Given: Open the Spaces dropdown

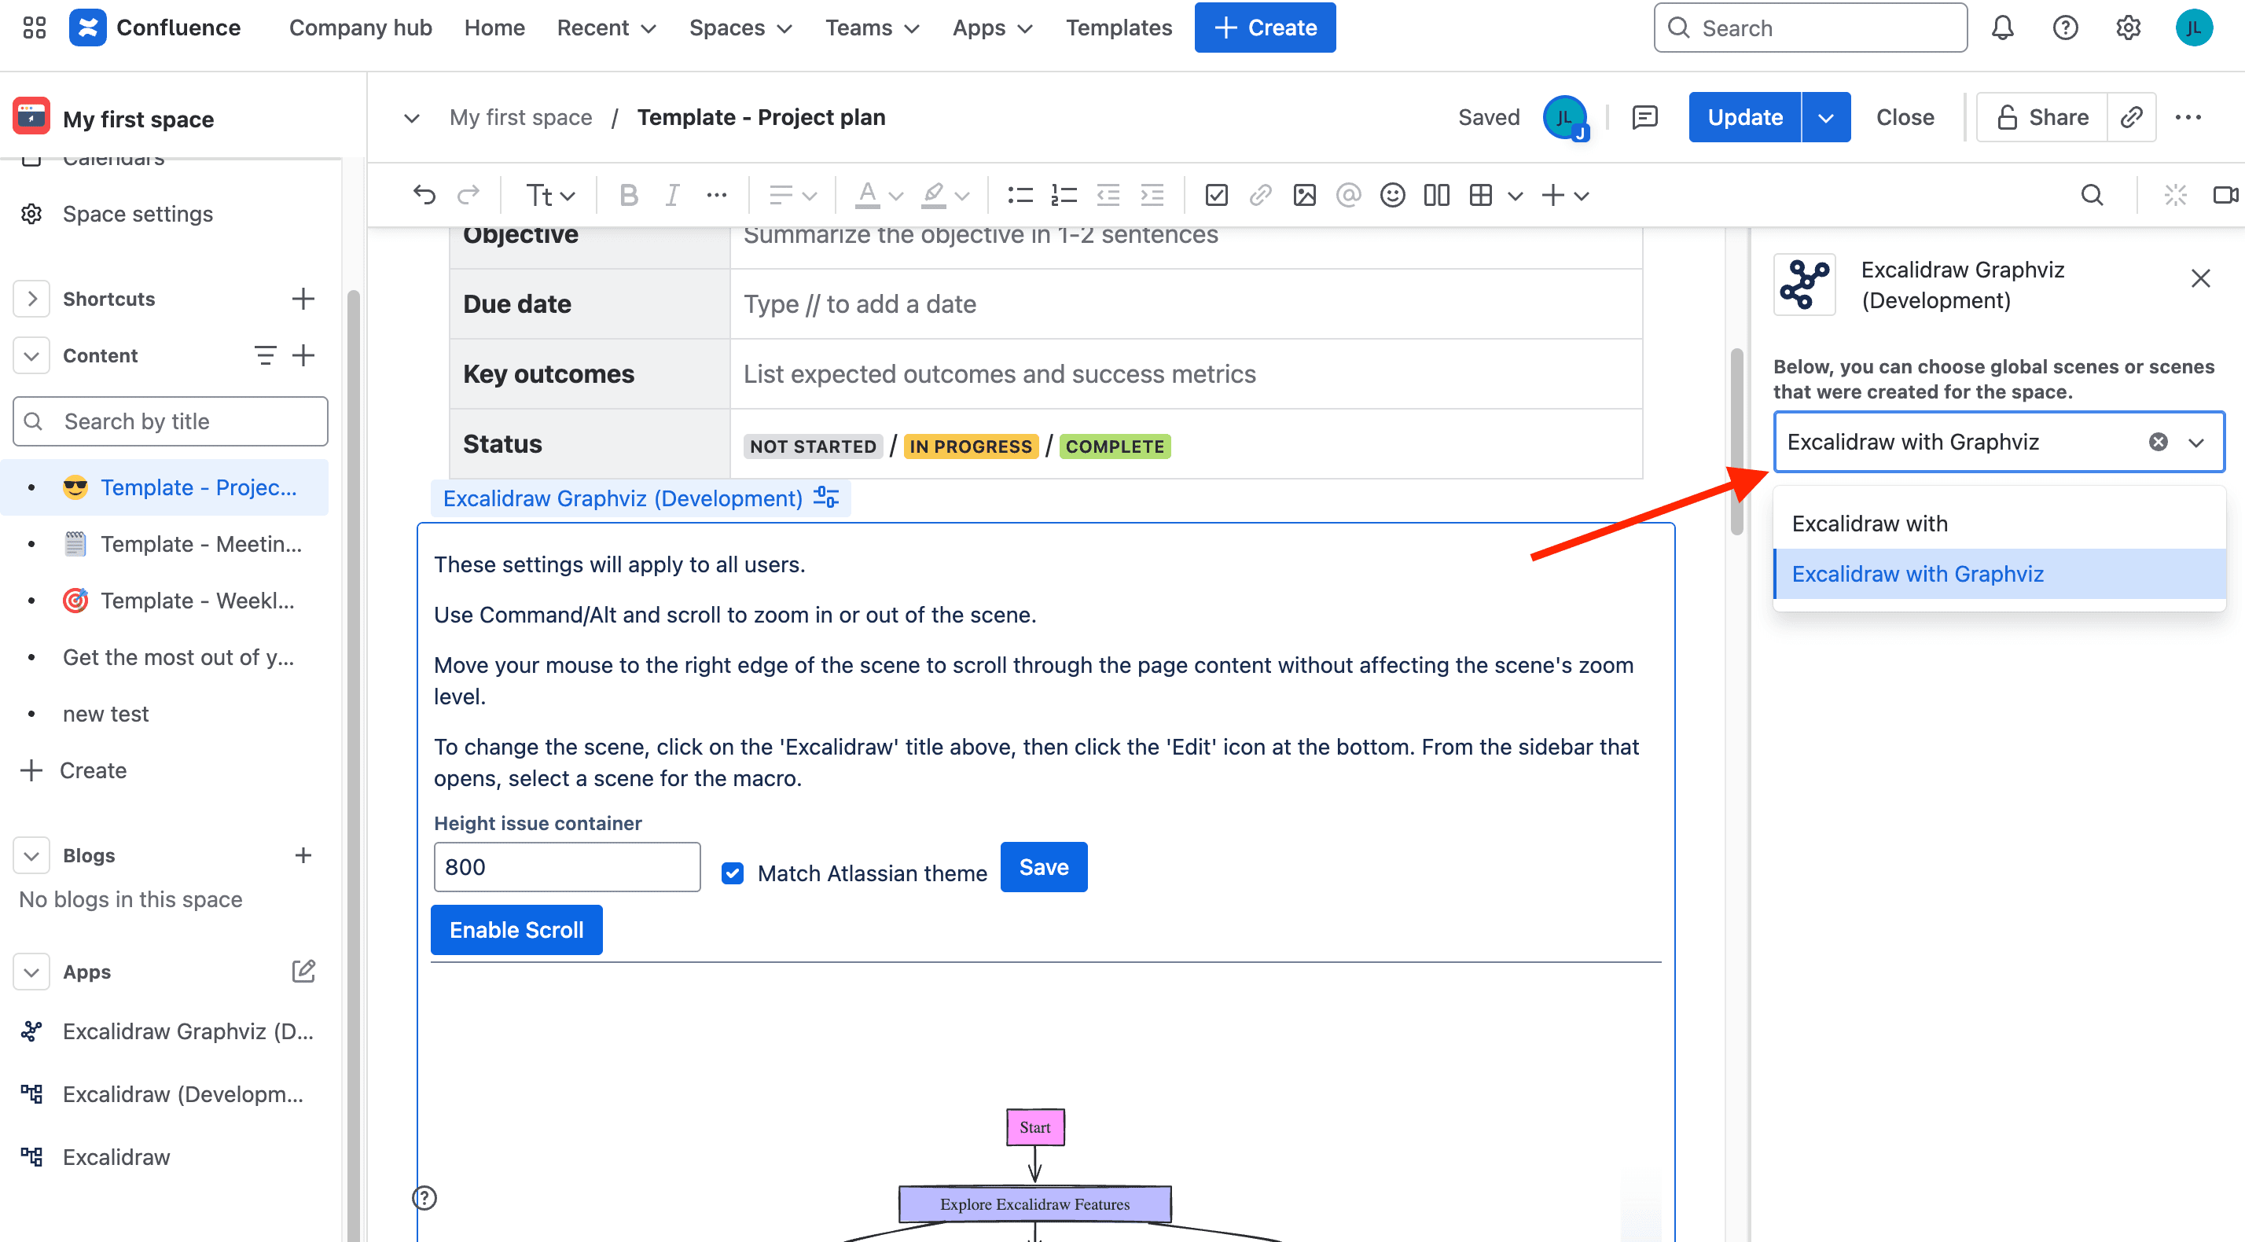Looking at the screenshot, I should pyautogui.click(x=740, y=28).
